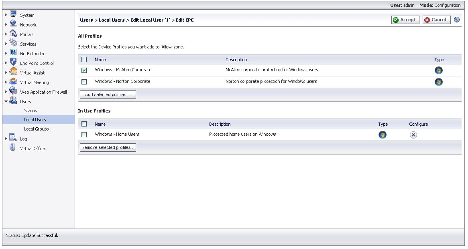The height and width of the screenshot is (249, 468).
Task: Click the Virtual Office building icon
Action: click(x=12, y=147)
